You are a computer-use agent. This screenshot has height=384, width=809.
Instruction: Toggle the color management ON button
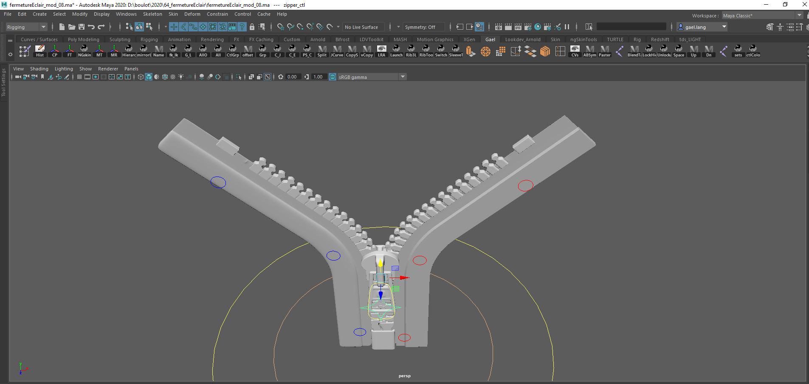(333, 77)
